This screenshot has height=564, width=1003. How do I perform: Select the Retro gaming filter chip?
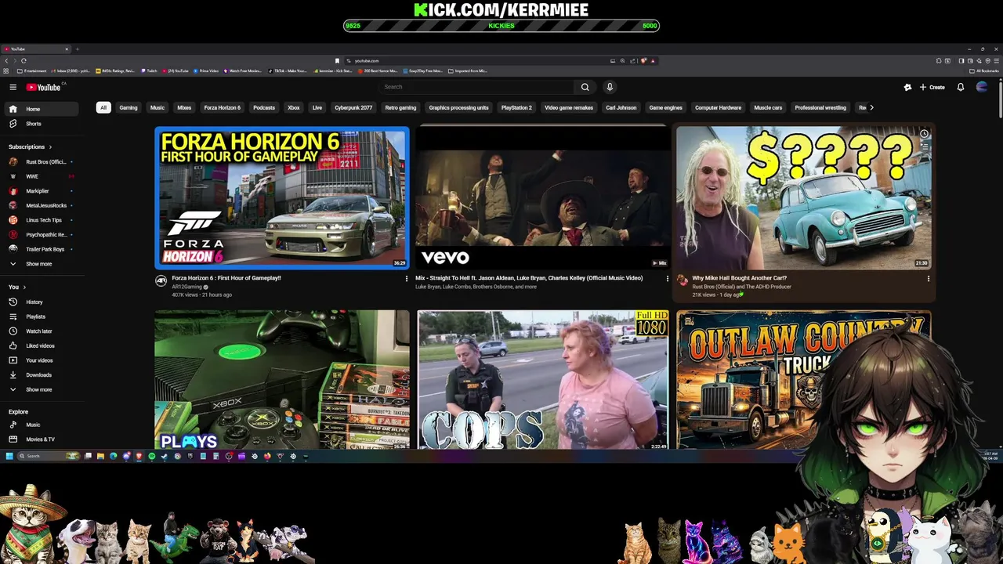point(400,107)
